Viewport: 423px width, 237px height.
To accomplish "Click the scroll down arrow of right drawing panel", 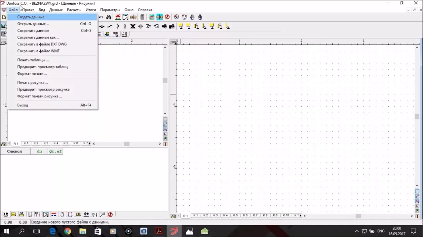I will [x=417, y=186].
